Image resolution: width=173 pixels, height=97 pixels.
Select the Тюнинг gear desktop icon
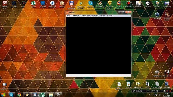(62, 4)
